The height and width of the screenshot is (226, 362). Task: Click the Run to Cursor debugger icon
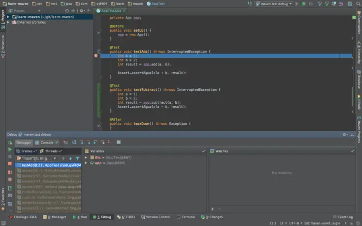110,142
